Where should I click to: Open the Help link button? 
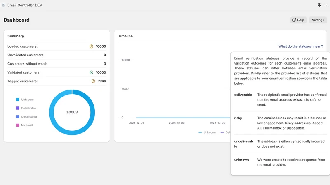click(298, 20)
